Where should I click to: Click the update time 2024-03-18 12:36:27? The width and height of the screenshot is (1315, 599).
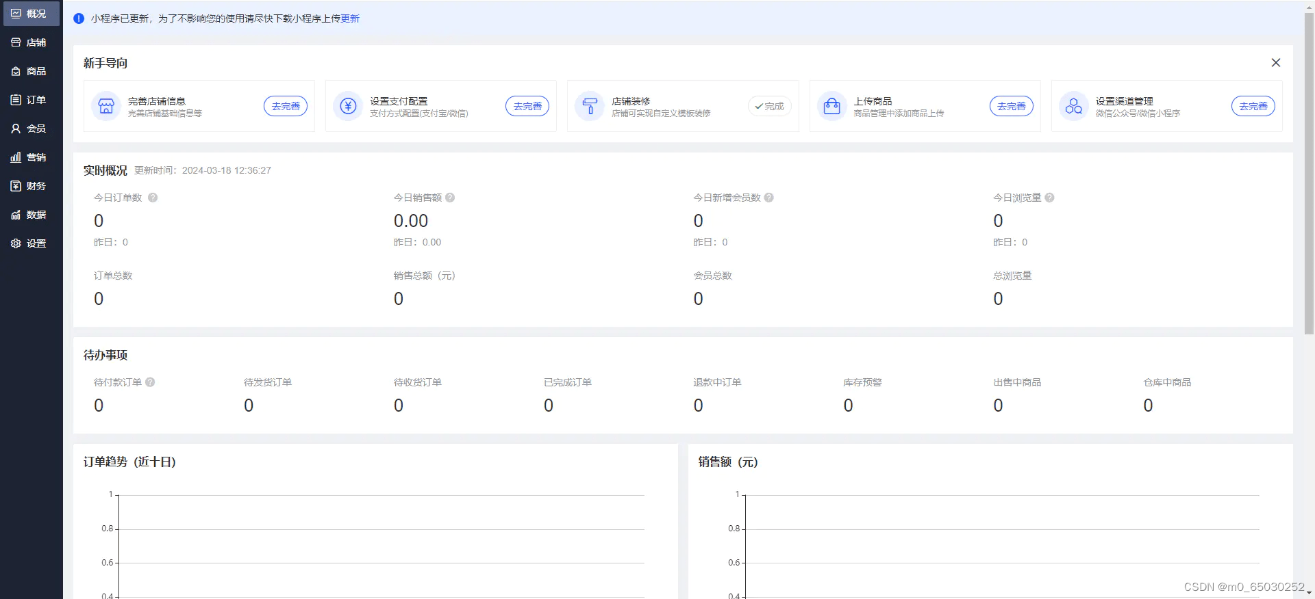click(227, 170)
